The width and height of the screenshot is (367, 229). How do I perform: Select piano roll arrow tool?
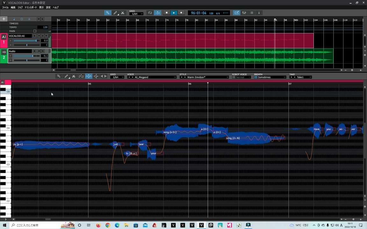(59, 76)
